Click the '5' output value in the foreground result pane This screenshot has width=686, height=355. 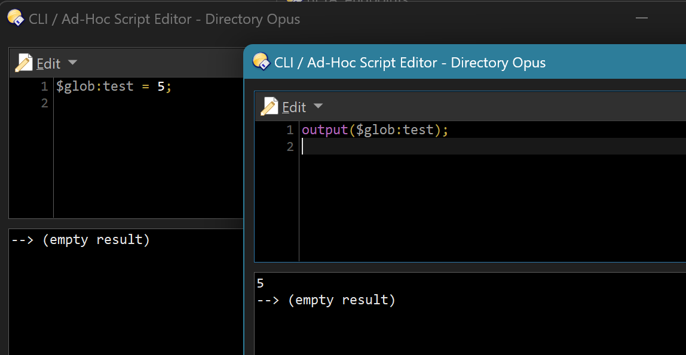261,283
